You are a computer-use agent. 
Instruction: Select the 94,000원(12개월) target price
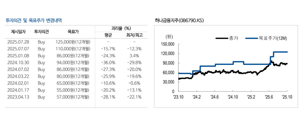[x=73, y=62]
